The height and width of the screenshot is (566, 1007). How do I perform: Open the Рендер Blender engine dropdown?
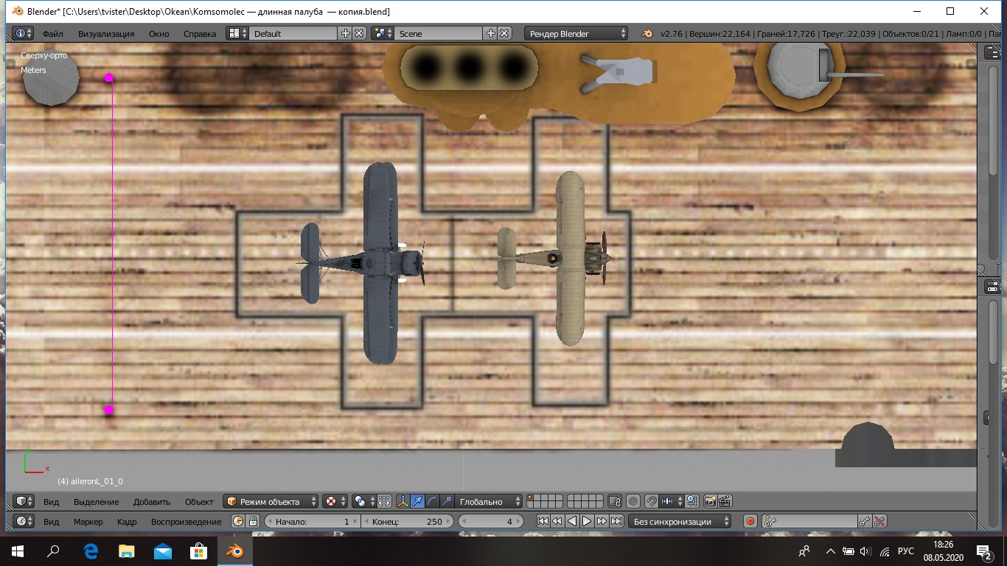(576, 33)
